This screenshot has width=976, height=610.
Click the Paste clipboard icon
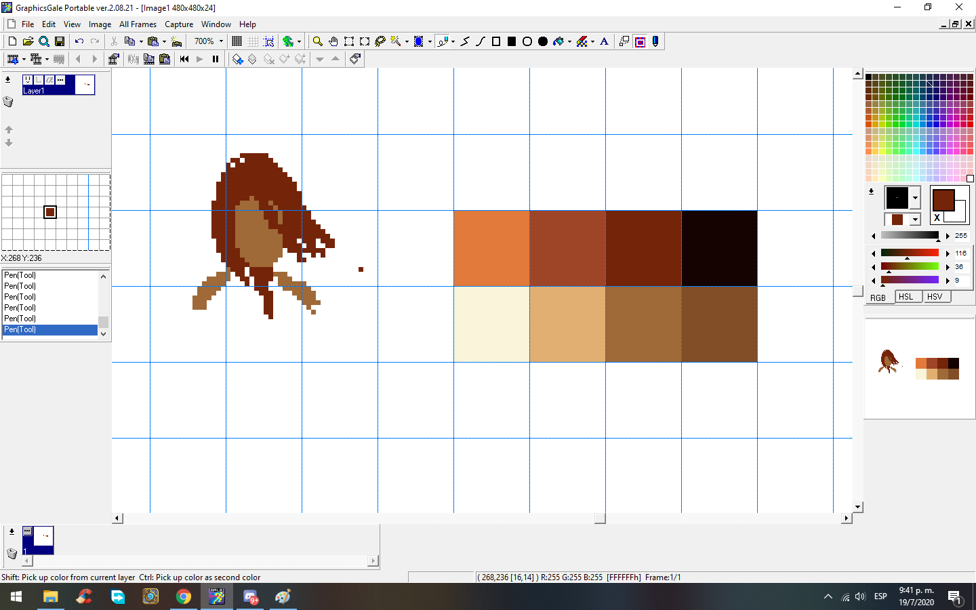pyautogui.click(x=152, y=41)
